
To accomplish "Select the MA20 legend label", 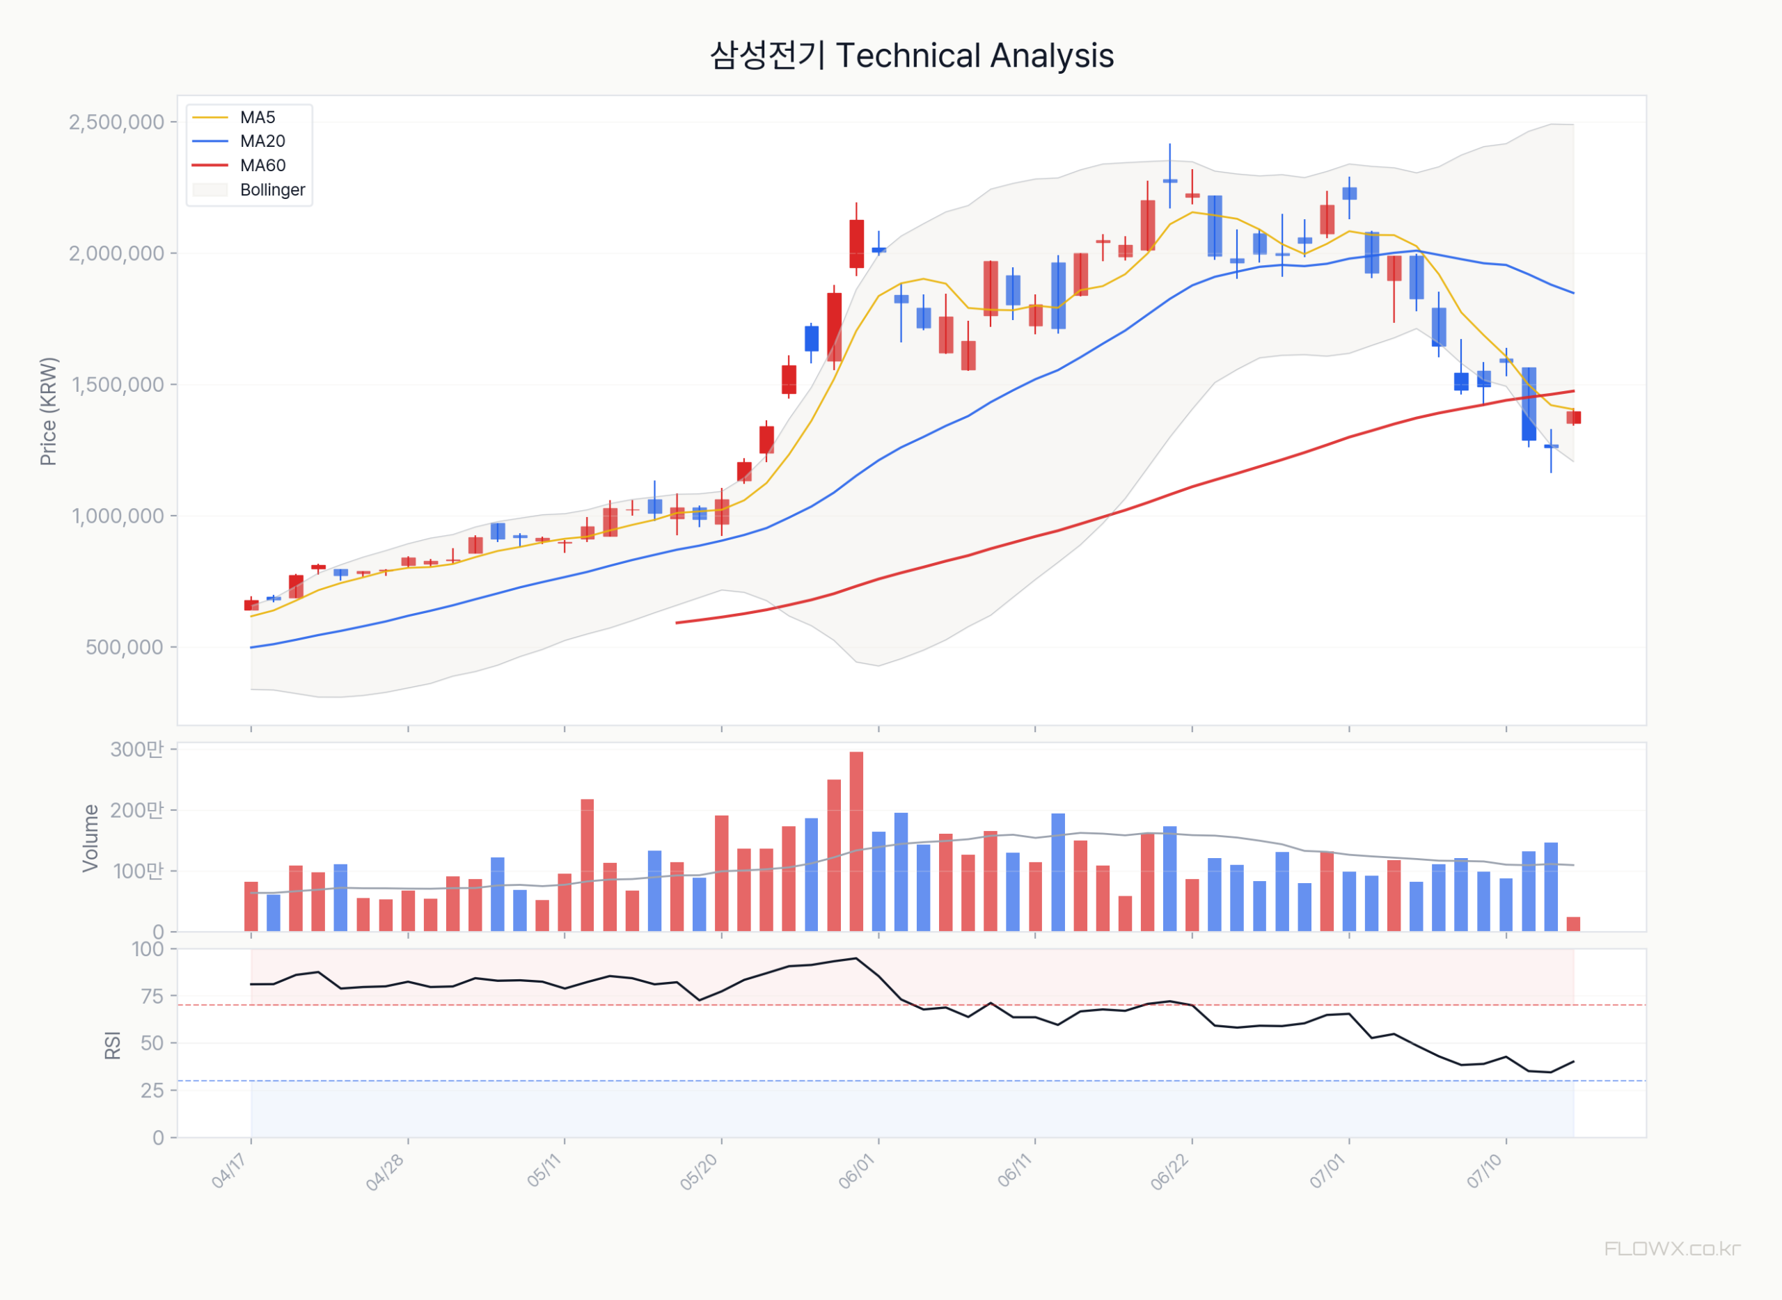I will pyautogui.click(x=263, y=142).
